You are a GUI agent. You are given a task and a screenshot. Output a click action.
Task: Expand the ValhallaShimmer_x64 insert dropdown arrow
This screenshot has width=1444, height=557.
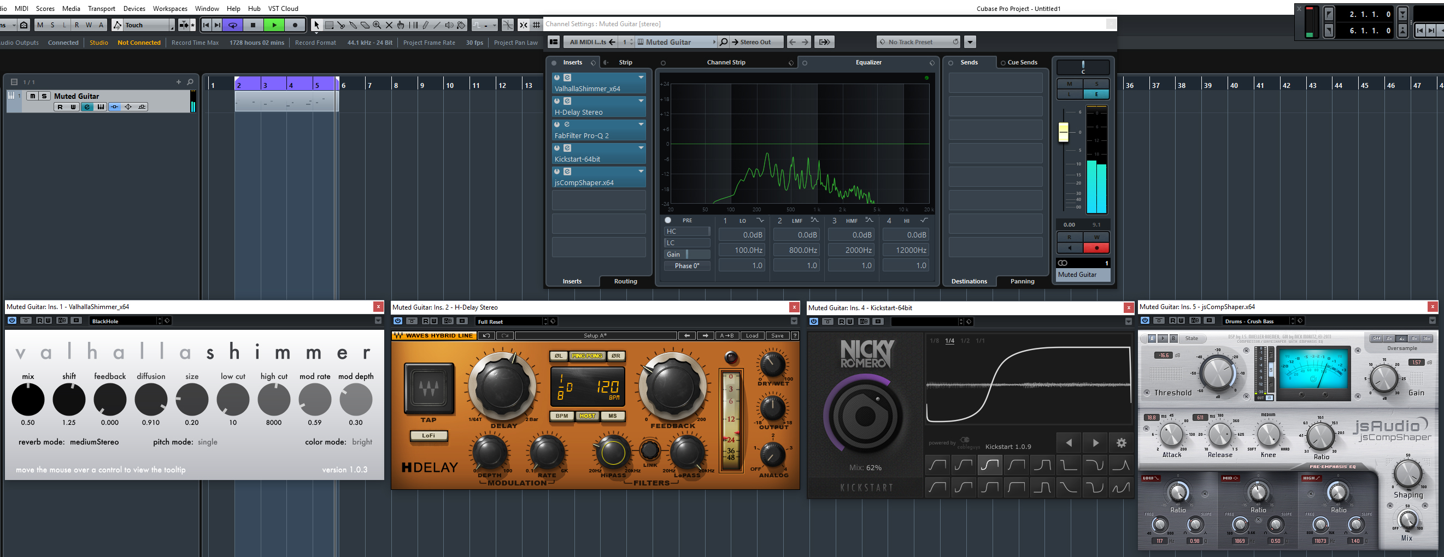coord(641,77)
